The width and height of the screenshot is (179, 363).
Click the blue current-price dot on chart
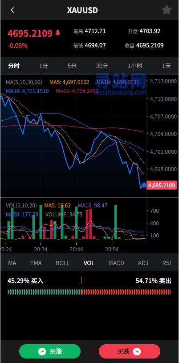point(144,185)
